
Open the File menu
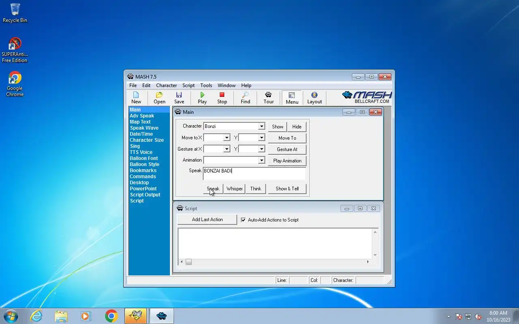(133, 85)
